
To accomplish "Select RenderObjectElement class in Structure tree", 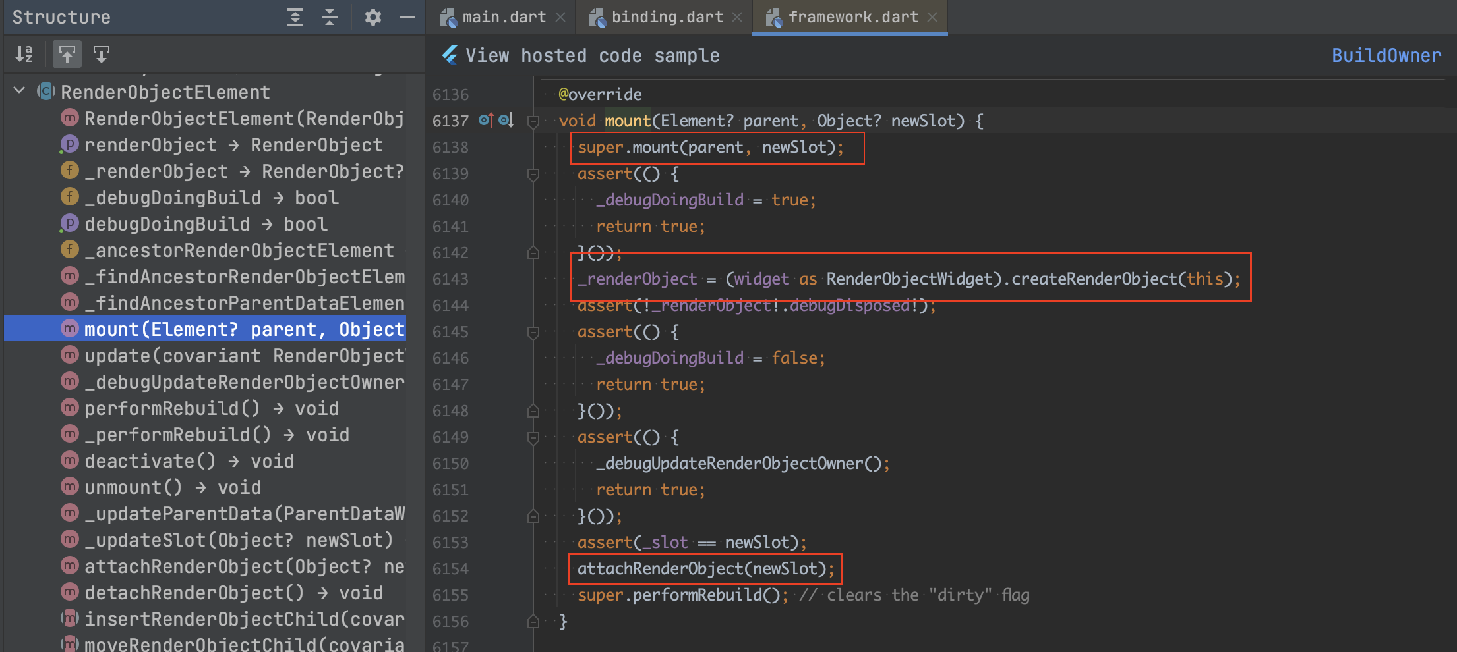I will (165, 92).
